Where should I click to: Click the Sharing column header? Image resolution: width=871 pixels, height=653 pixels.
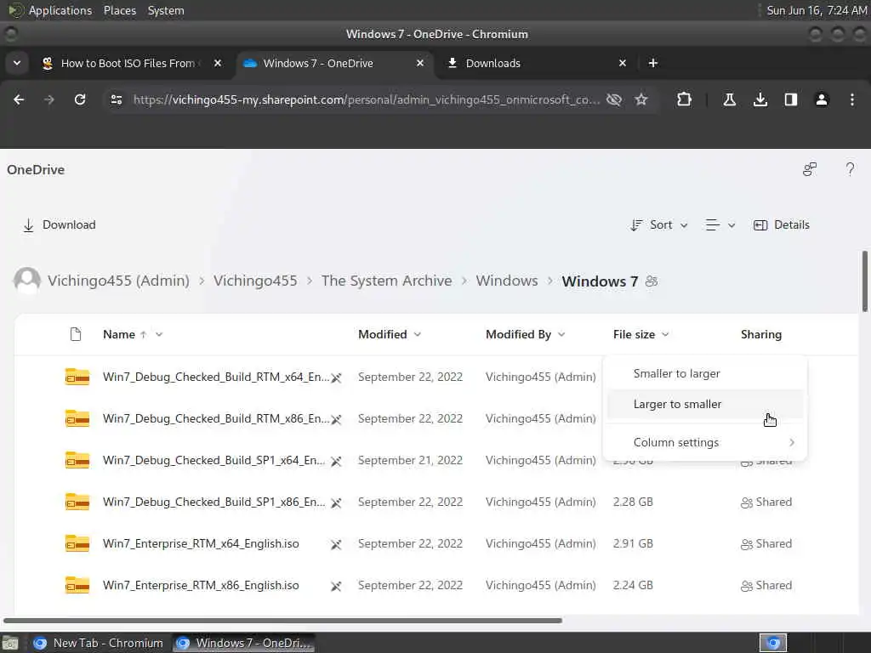pos(761,334)
